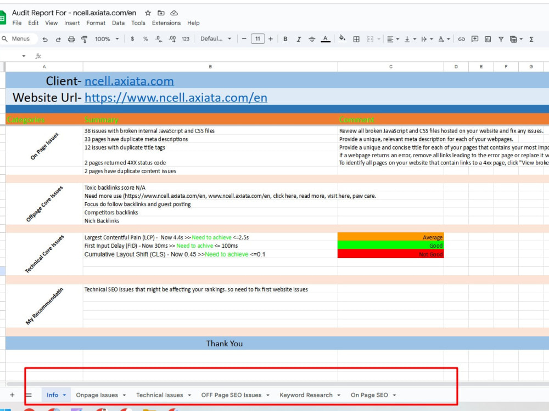Viewport: 549px width, 411px height.
Task: Format as currency with dollar icon
Action: (132, 39)
